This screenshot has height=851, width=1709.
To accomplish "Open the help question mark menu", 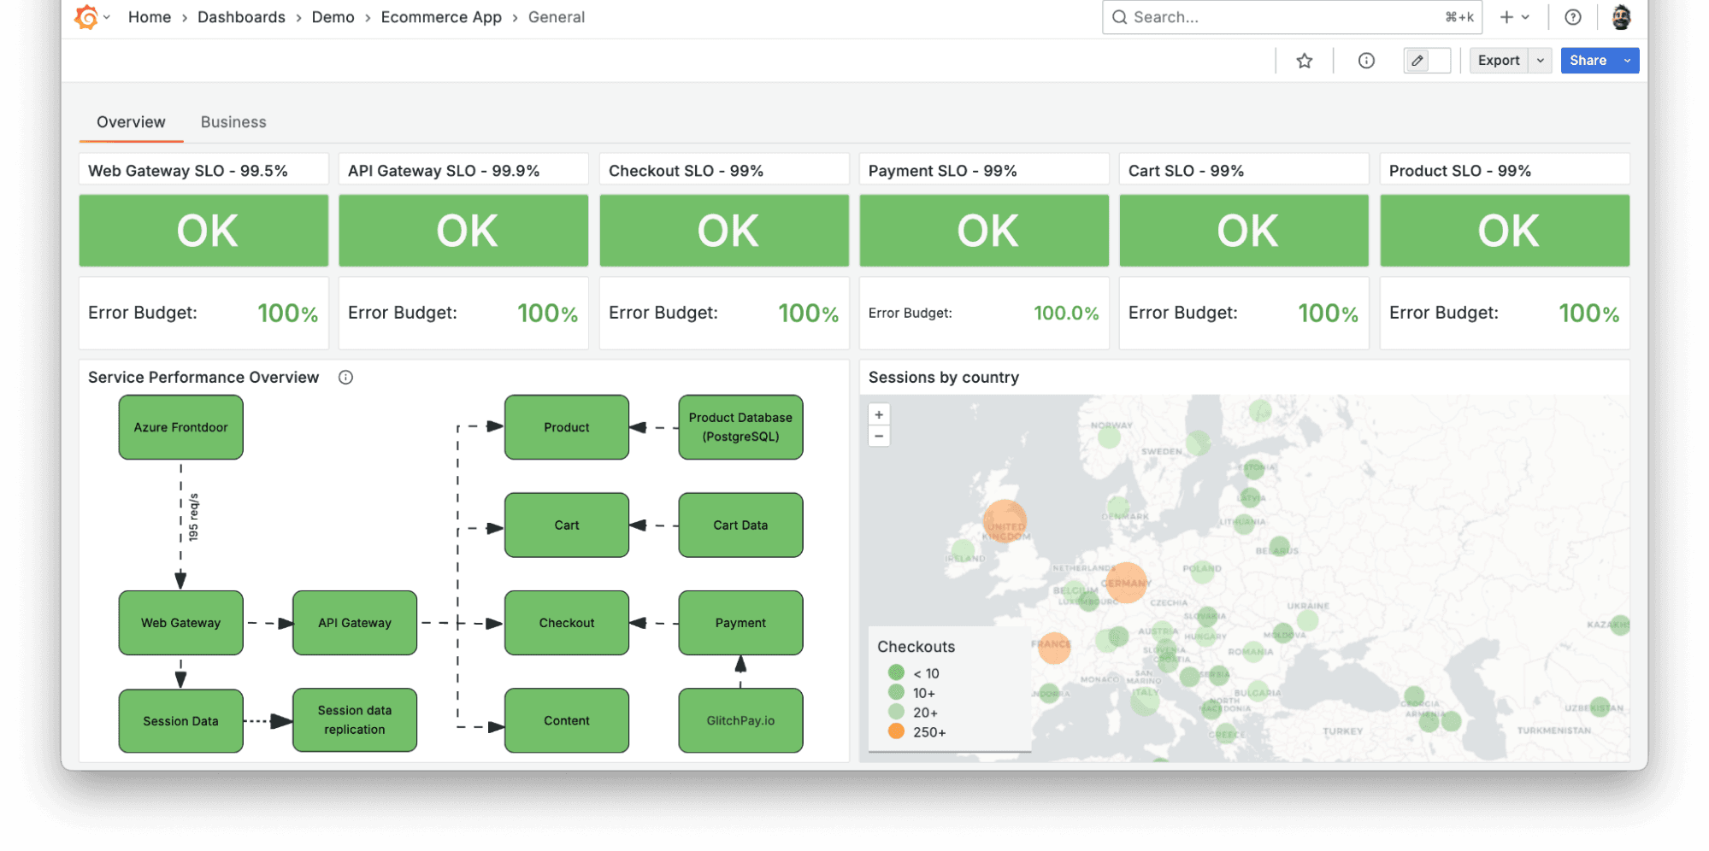I will 1572,17.
